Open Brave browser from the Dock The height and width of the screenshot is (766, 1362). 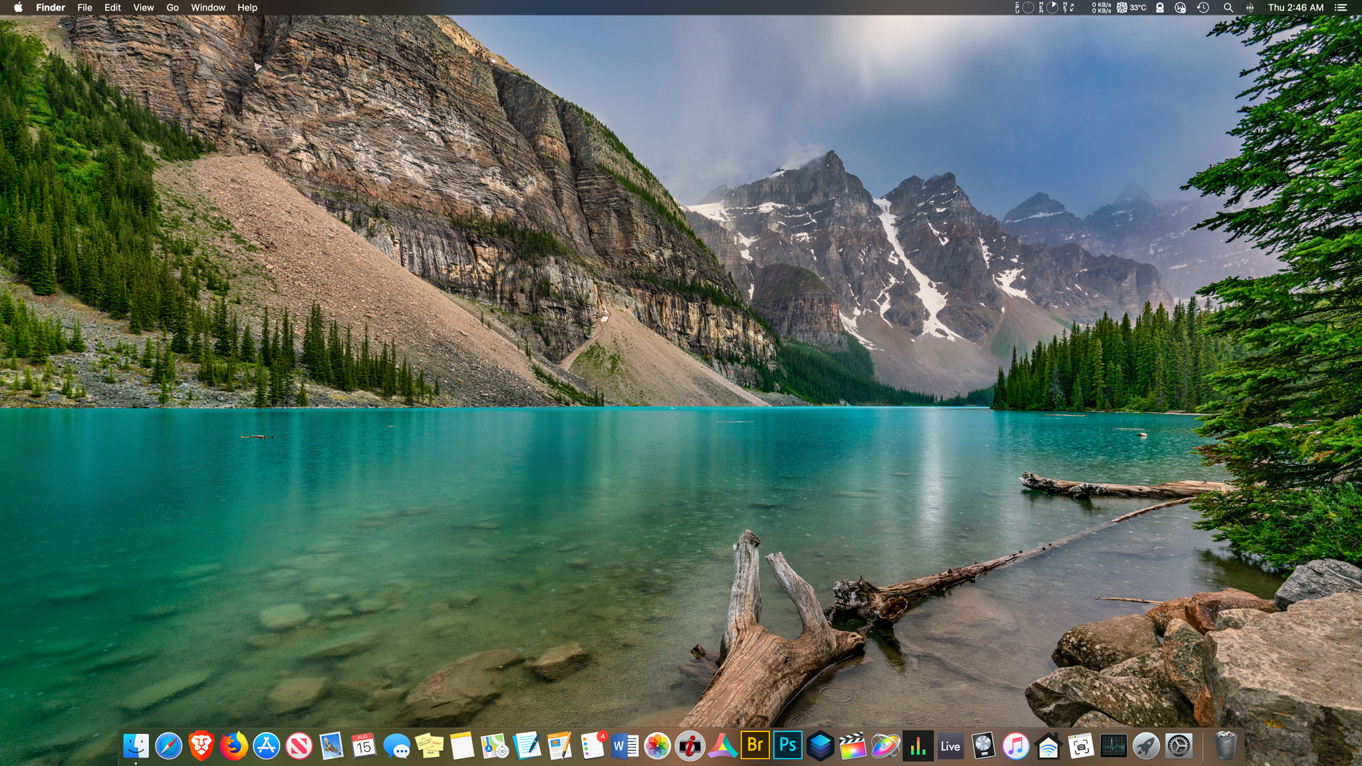[201, 746]
